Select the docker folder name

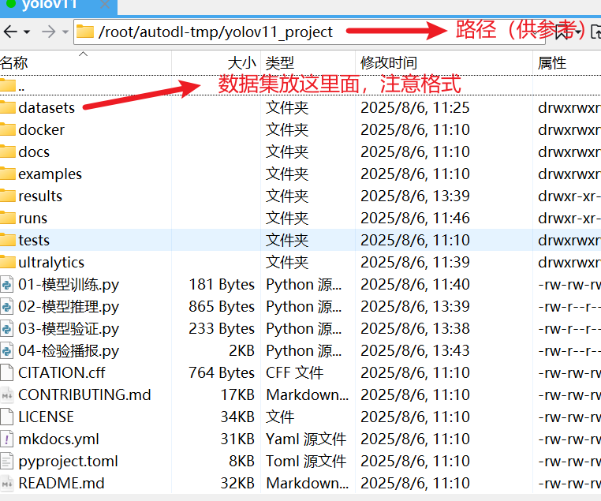pos(41,129)
